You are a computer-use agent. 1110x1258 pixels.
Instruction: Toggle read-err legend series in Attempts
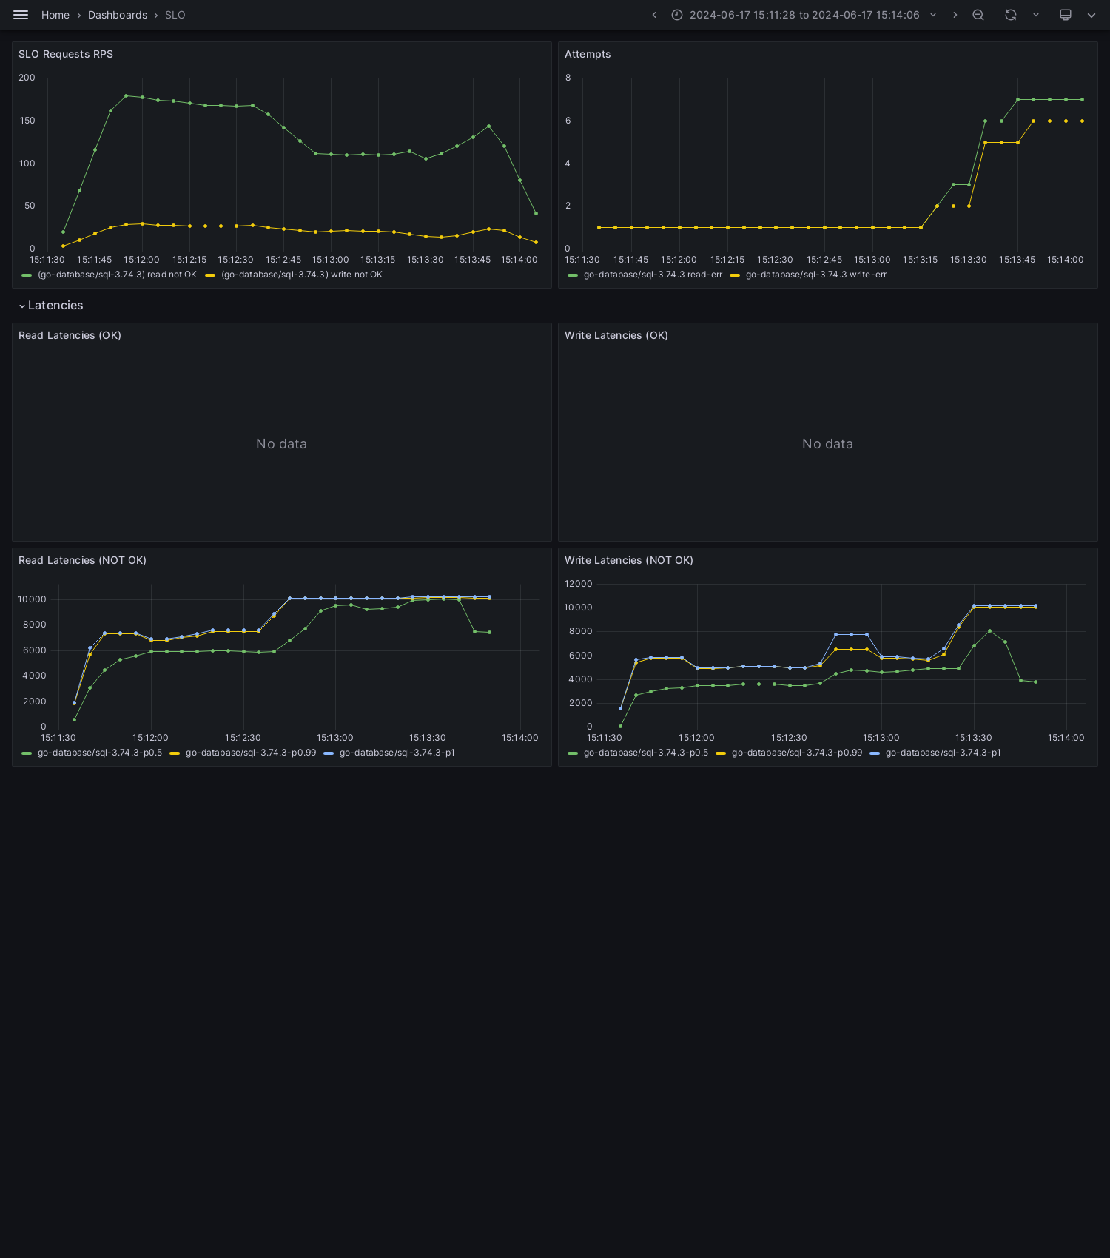click(653, 275)
